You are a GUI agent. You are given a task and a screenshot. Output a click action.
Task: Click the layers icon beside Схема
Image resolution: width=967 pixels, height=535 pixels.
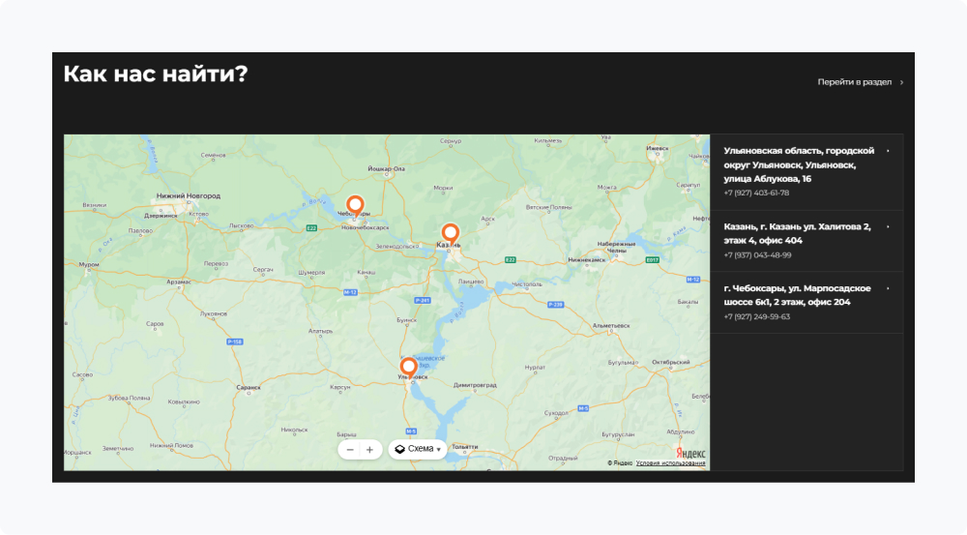[x=399, y=449]
